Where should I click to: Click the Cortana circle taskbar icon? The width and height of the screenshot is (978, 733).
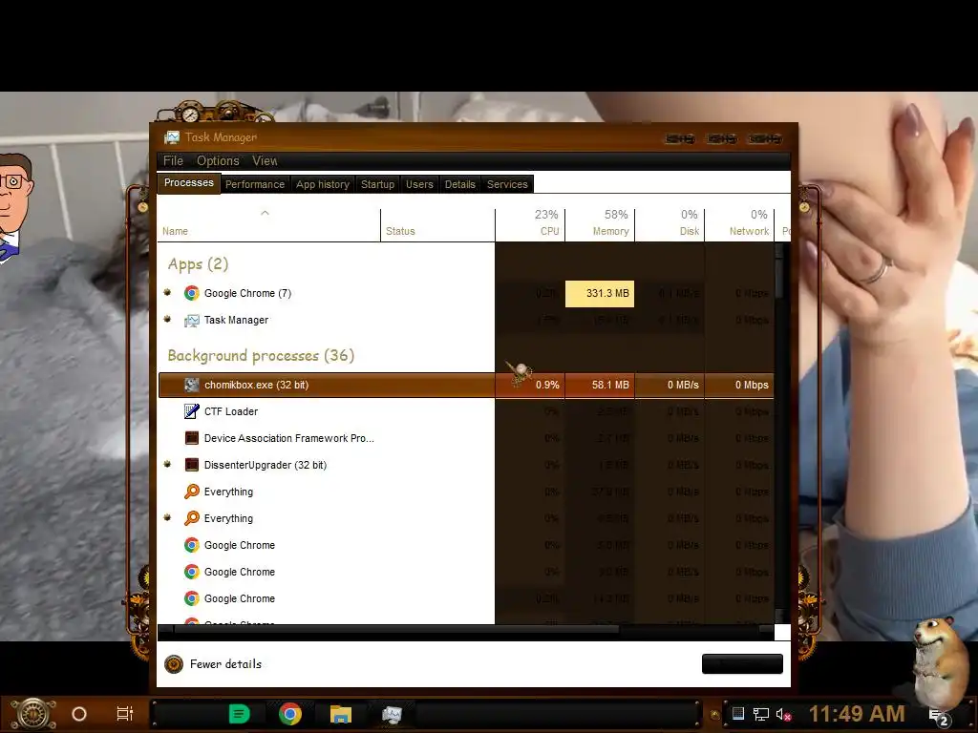(x=79, y=714)
